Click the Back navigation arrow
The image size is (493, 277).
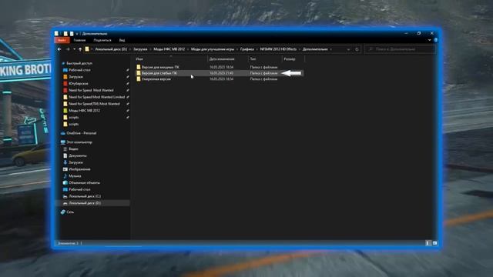(x=59, y=49)
